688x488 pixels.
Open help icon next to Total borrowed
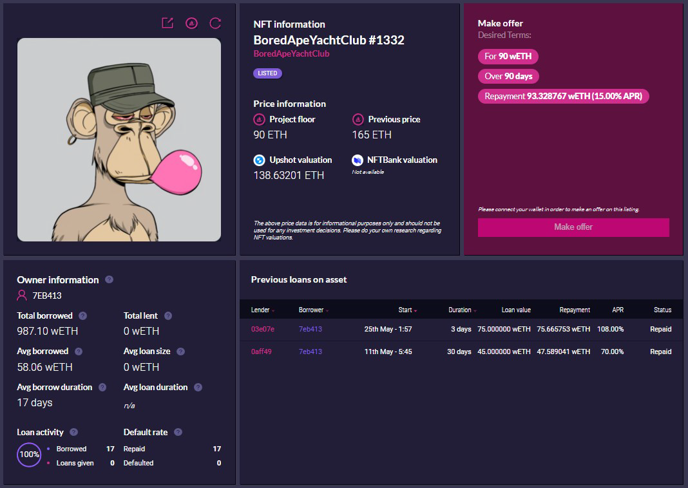82,315
